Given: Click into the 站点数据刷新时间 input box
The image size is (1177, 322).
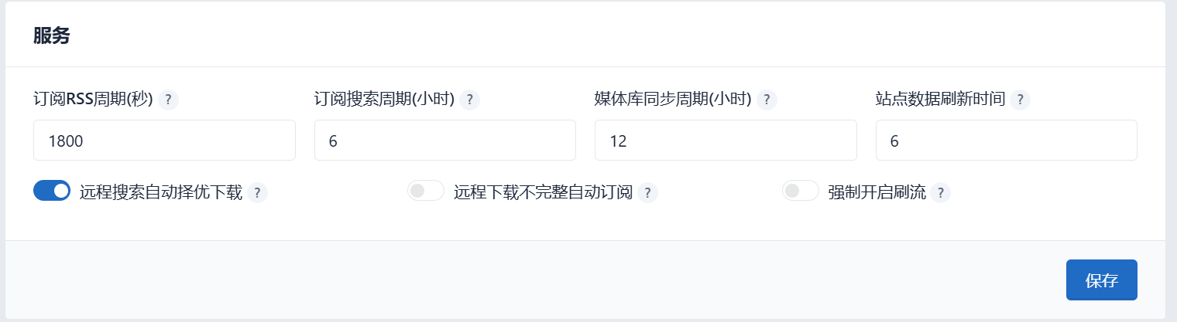Looking at the screenshot, I should [x=1007, y=141].
